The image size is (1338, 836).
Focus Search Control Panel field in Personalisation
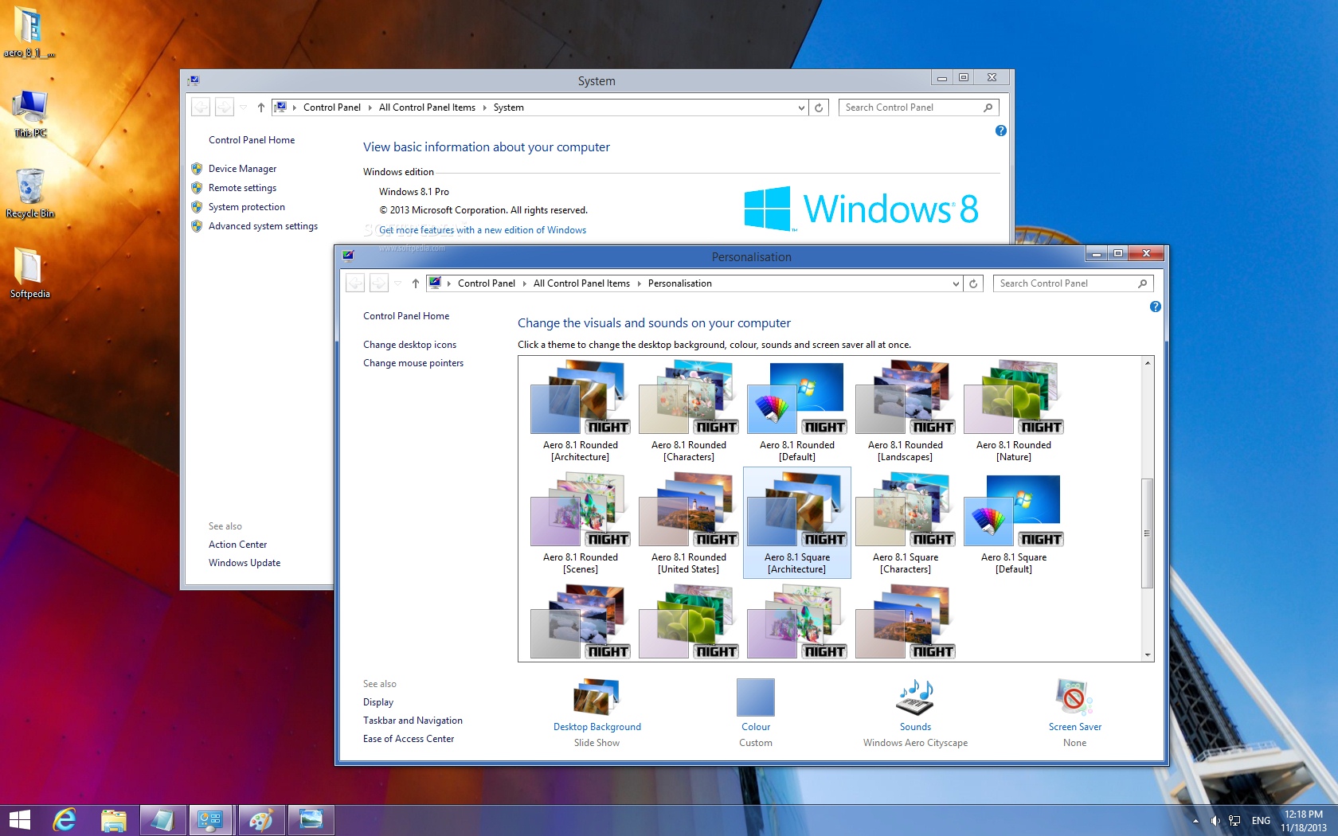tap(1073, 283)
